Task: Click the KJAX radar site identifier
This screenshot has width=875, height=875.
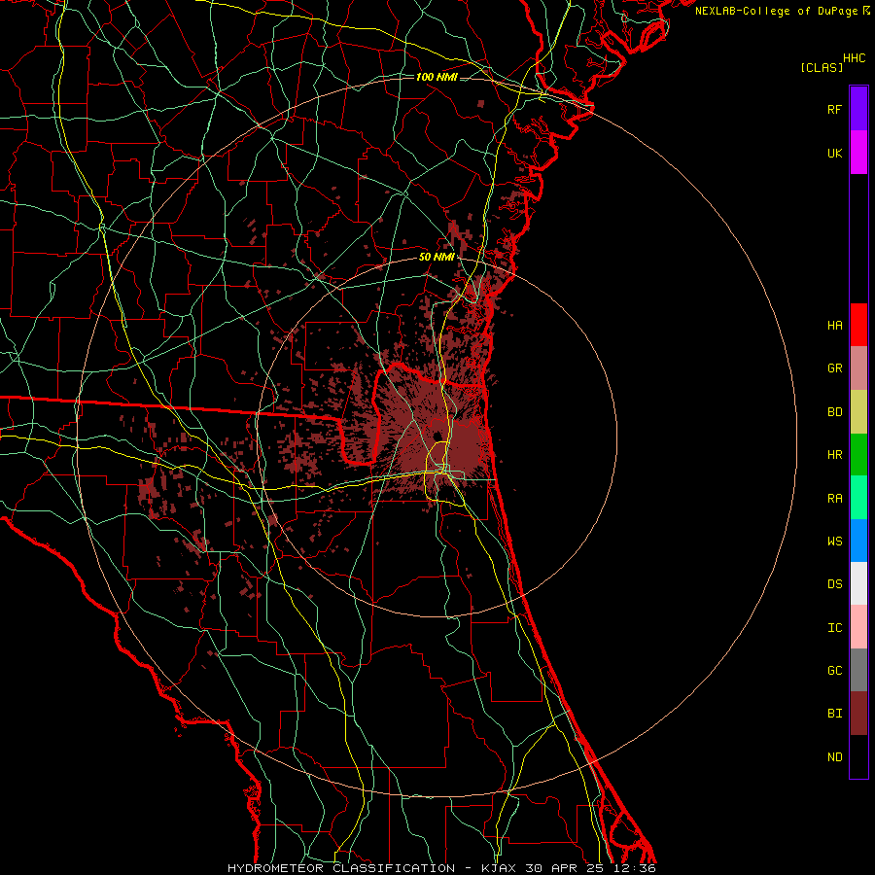Action: coord(498,868)
